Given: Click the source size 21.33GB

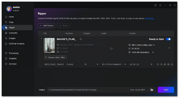Looking at the screenshot, I should click(x=64, y=52).
